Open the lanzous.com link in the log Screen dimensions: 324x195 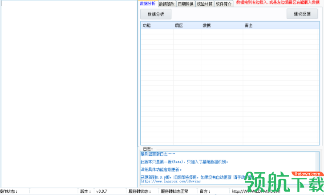[170, 181]
